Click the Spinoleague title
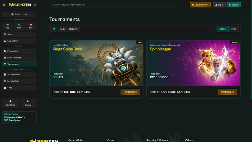Image resolution: width=252 pixels, height=142 pixels. pos(160,49)
